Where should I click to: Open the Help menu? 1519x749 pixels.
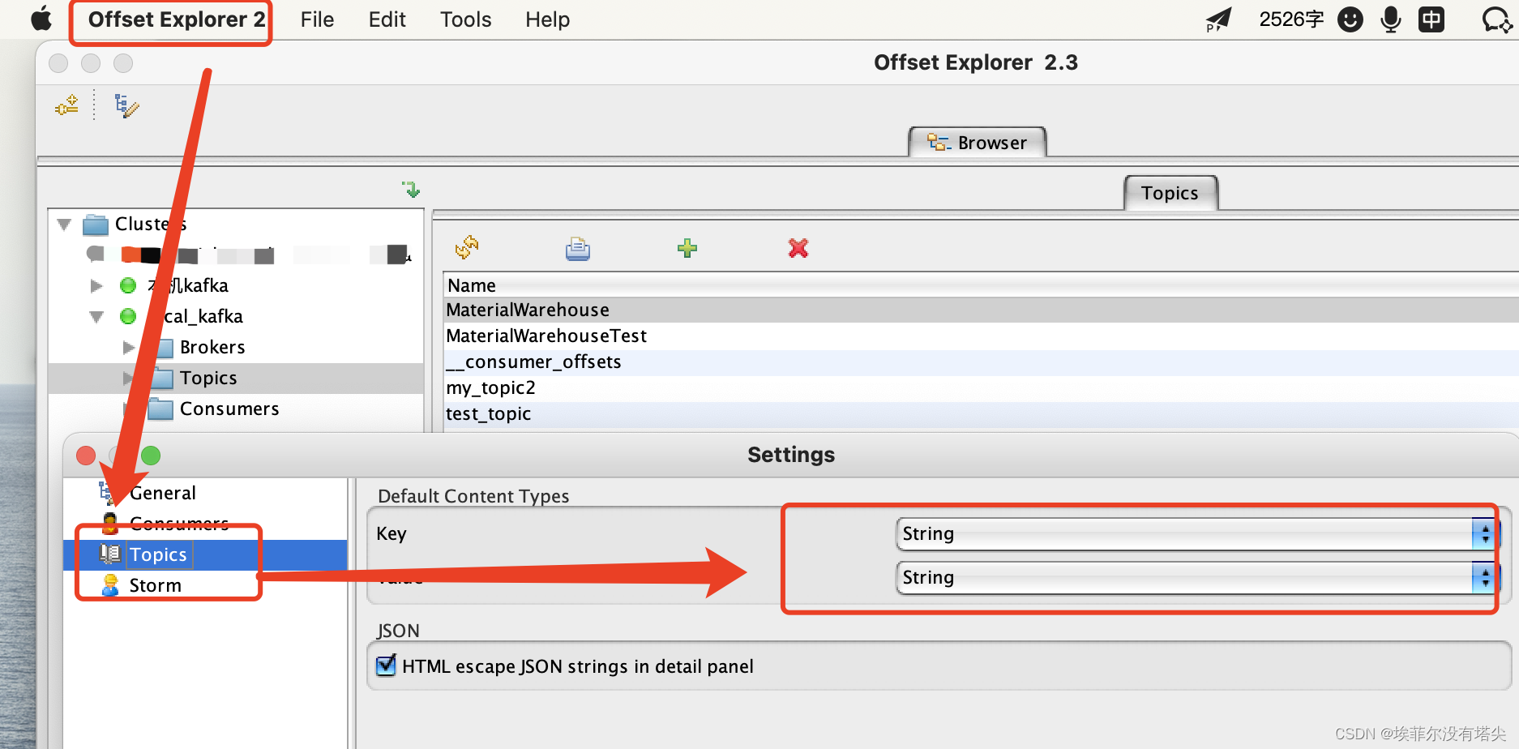(x=547, y=19)
